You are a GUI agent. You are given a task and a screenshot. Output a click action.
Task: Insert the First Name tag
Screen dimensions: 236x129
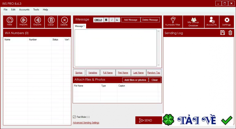pos(123,73)
